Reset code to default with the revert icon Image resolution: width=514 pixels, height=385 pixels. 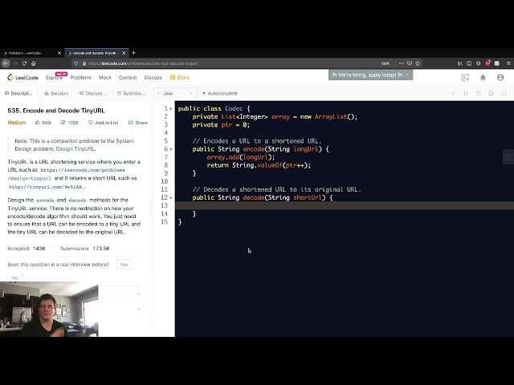tap(479, 93)
